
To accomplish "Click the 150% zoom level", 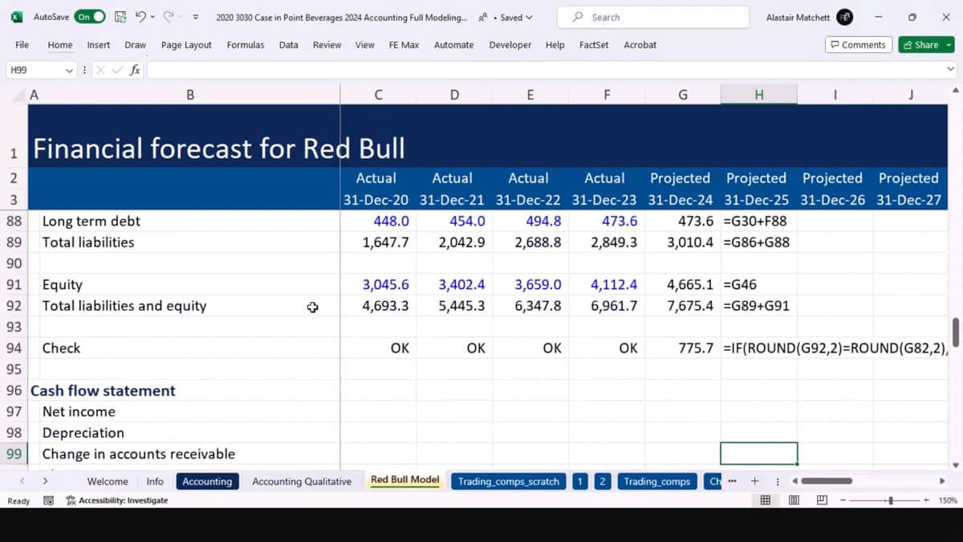I will pyautogui.click(x=948, y=500).
